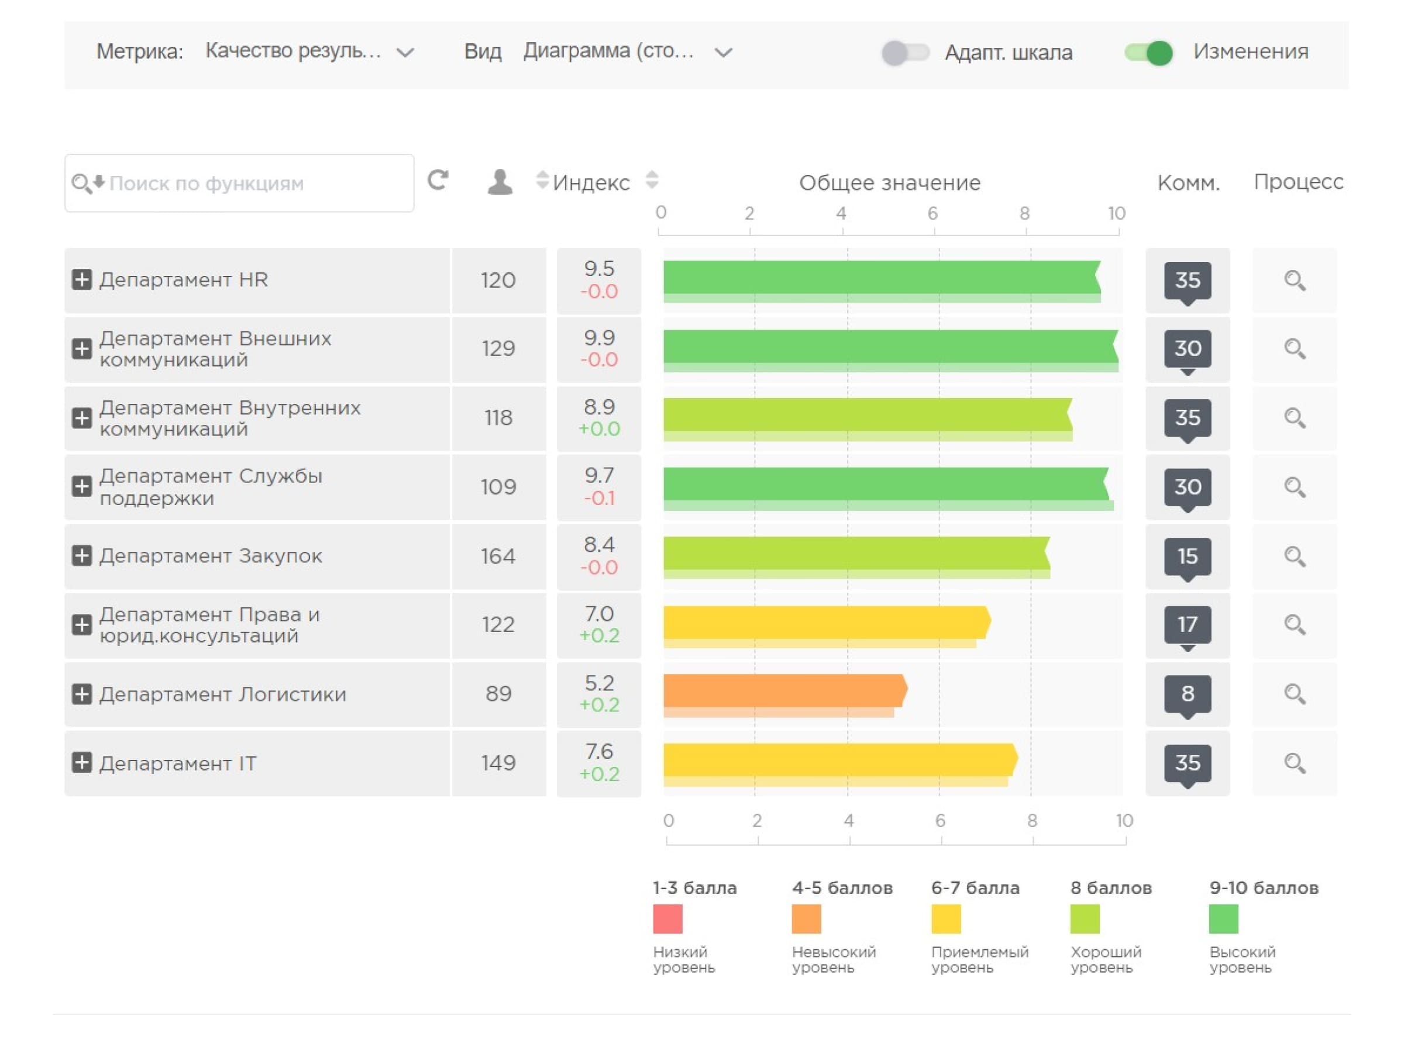Open the Метрика dropdown
Image resolution: width=1404 pixels, height=1037 pixels.
point(309,51)
